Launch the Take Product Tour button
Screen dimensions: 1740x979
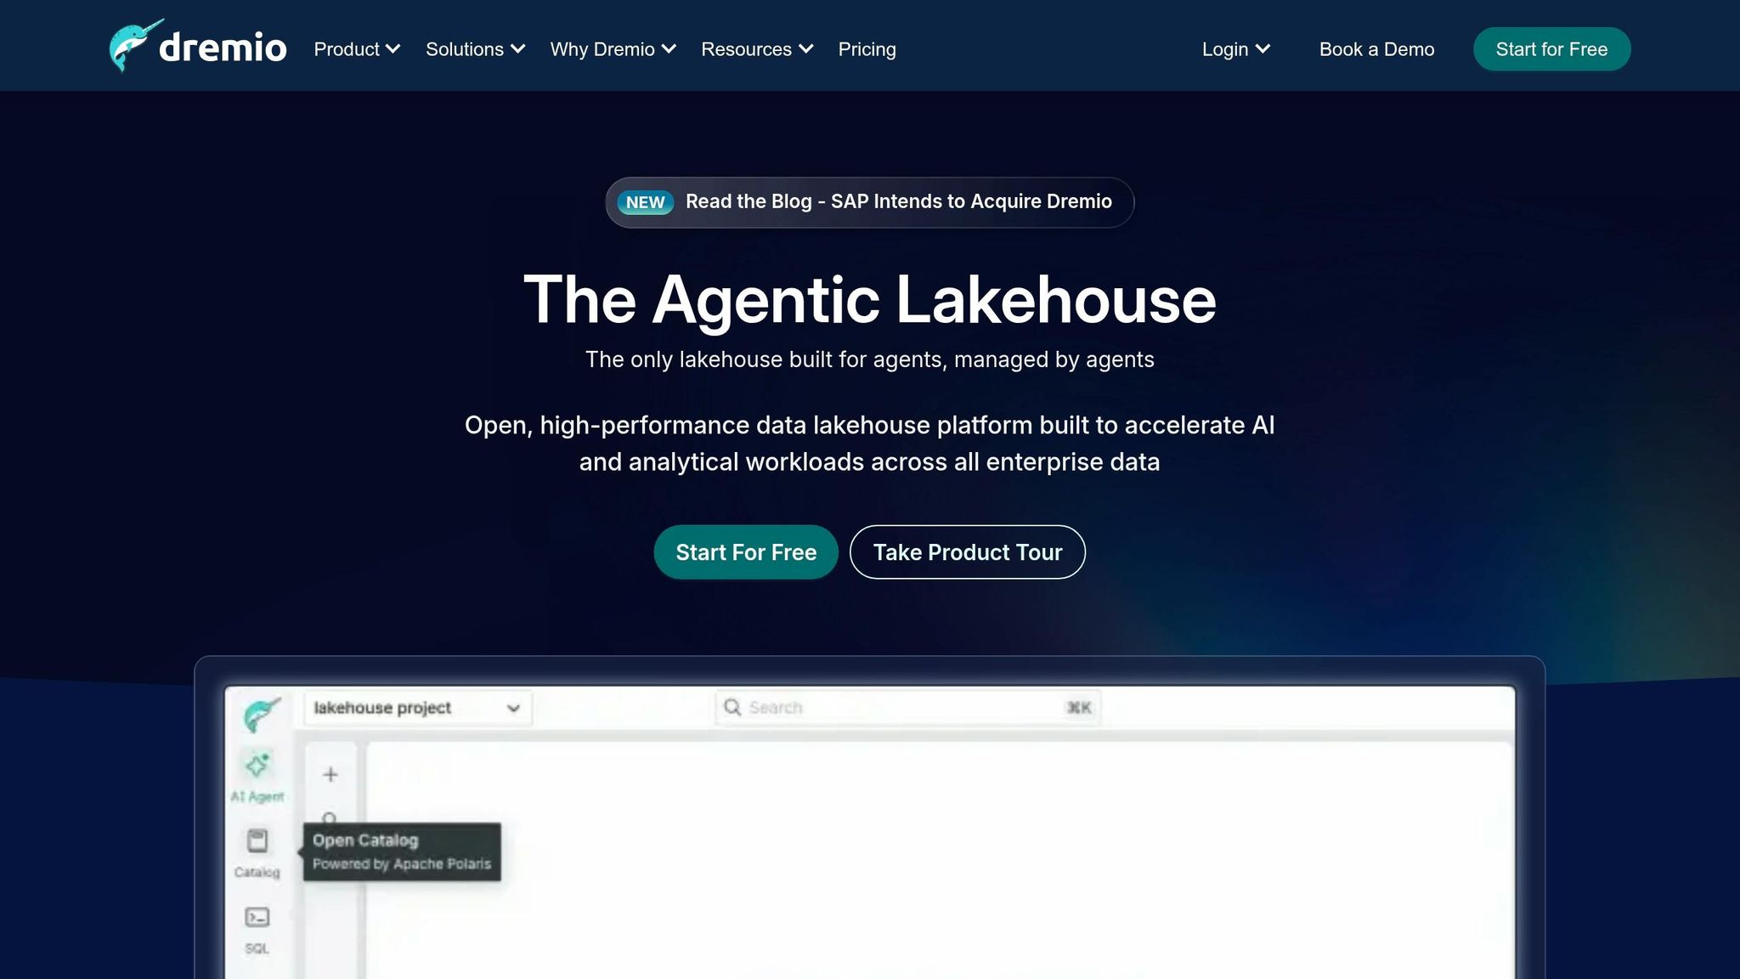(967, 552)
